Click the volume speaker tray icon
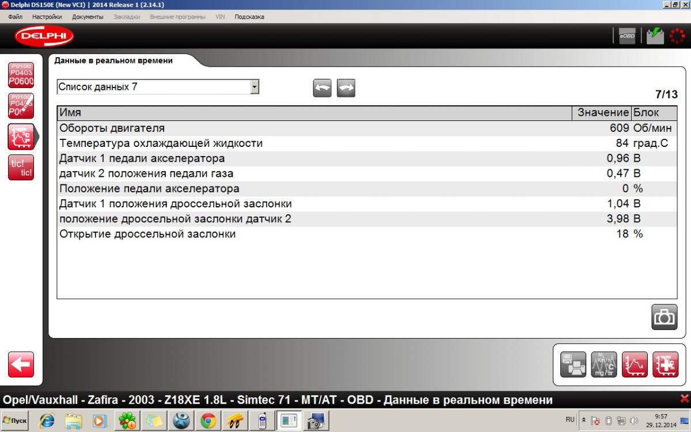 [634, 421]
